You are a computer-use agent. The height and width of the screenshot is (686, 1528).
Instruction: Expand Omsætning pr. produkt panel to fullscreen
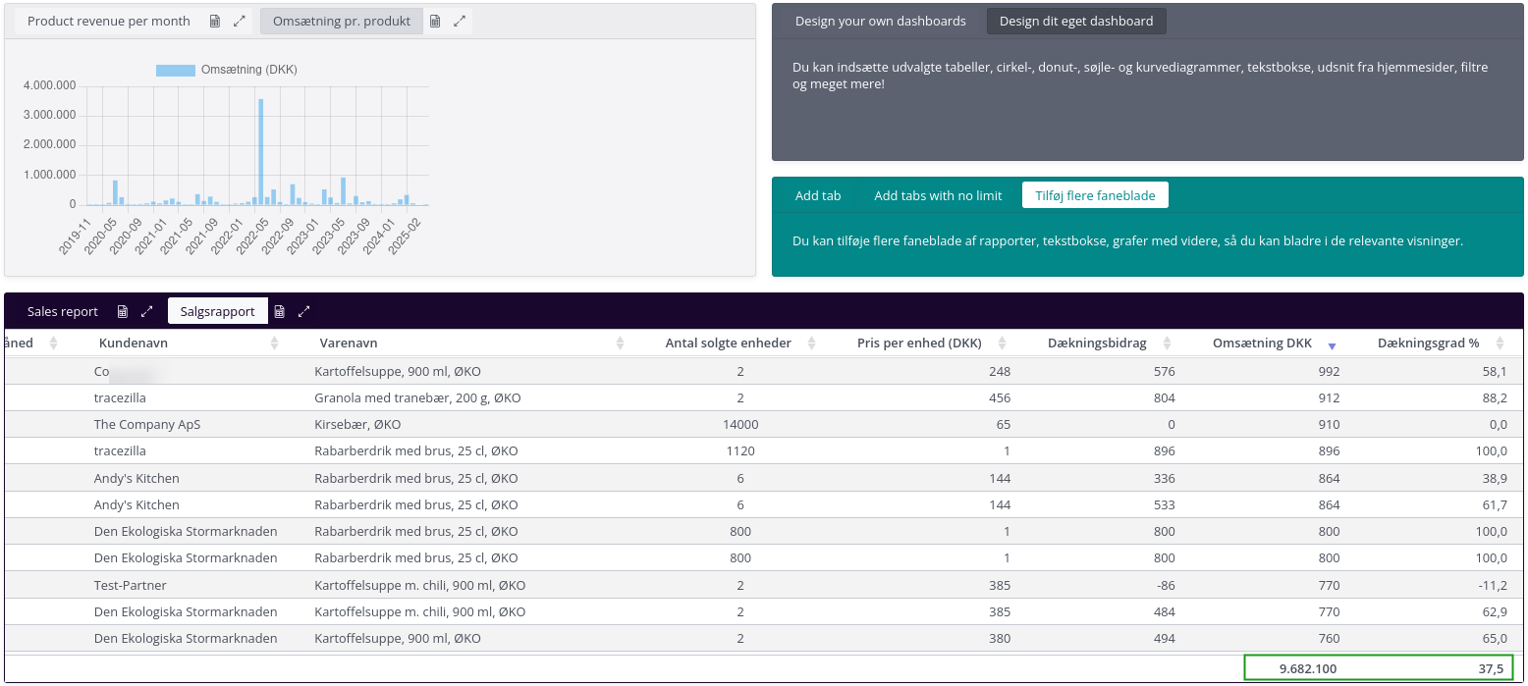[459, 21]
